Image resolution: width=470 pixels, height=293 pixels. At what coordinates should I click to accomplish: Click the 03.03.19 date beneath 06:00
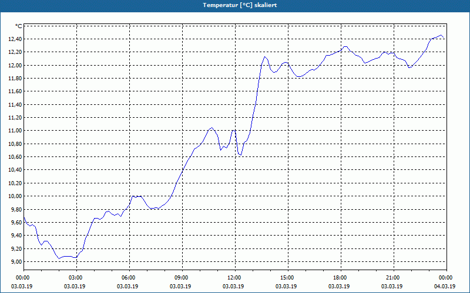(127, 287)
